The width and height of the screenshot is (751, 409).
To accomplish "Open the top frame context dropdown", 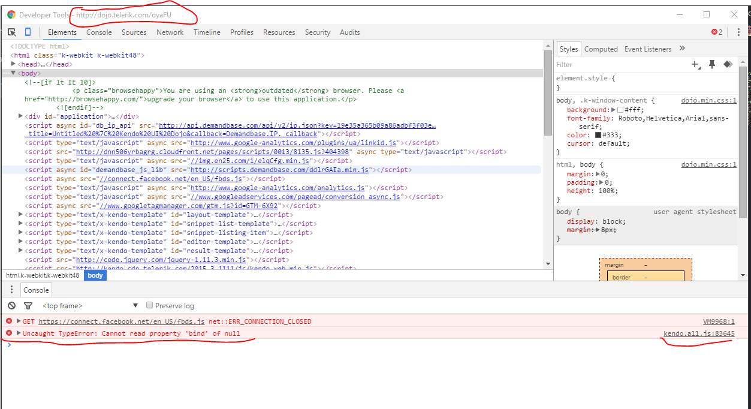I will [x=90, y=306].
